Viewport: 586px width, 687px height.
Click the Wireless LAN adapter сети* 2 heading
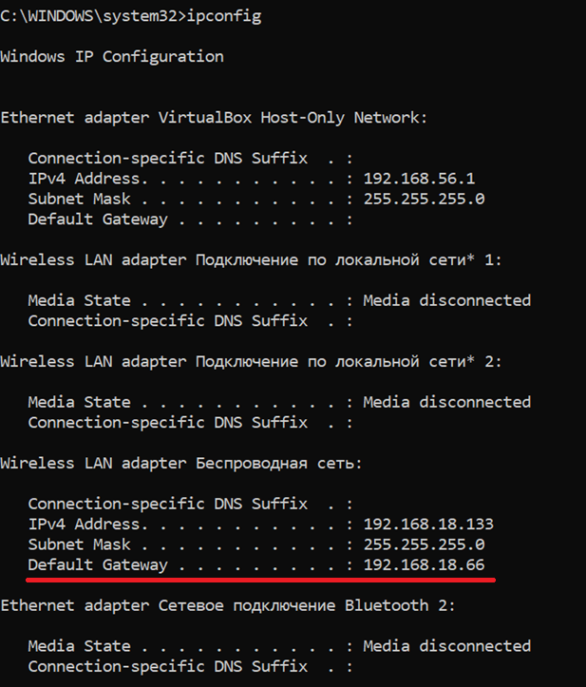click(x=251, y=361)
